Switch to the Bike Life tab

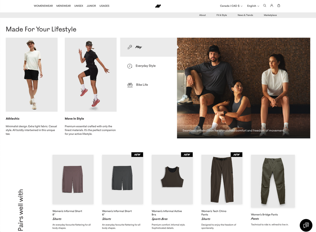(x=142, y=85)
